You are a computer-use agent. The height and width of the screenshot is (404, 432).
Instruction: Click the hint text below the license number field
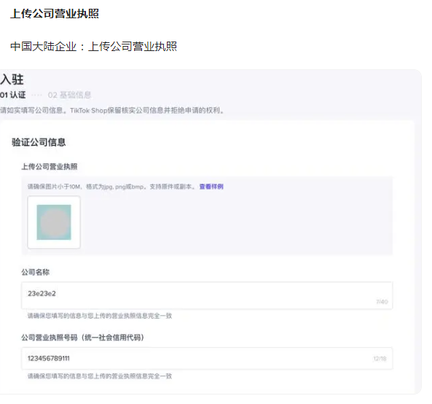click(x=100, y=376)
